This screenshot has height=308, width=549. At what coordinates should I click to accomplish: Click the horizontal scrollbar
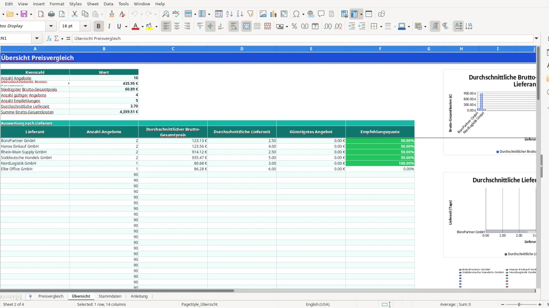click(117, 290)
